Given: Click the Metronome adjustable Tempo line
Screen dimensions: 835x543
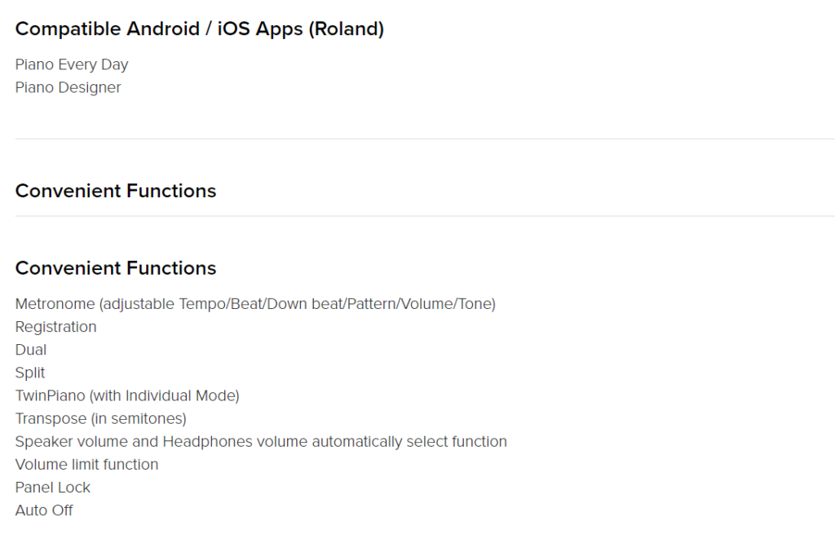Looking at the screenshot, I should [255, 304].
